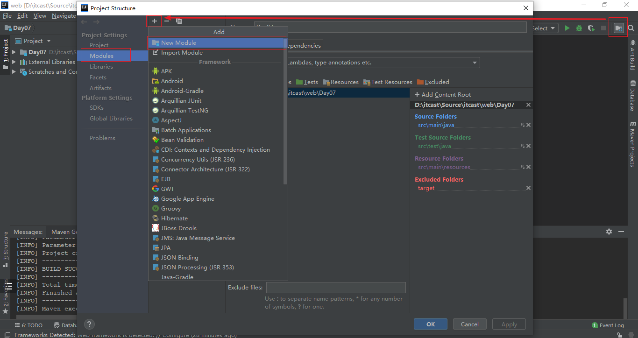Image resolution: width=638 pixels, height=338 pixels.
Task: Pick the Android-Gradle framework entry
Action: 182,91
